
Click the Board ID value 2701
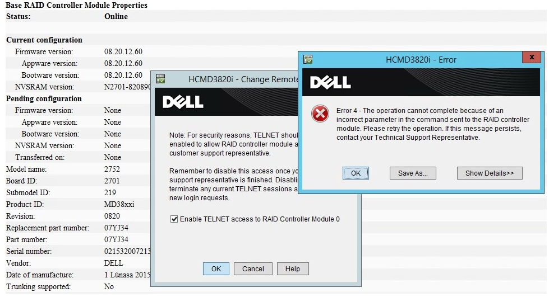pos(112,181)
